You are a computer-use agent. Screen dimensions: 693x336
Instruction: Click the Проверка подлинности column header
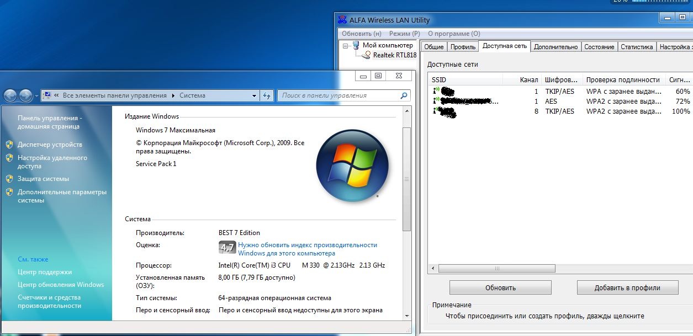pos(623,79)
